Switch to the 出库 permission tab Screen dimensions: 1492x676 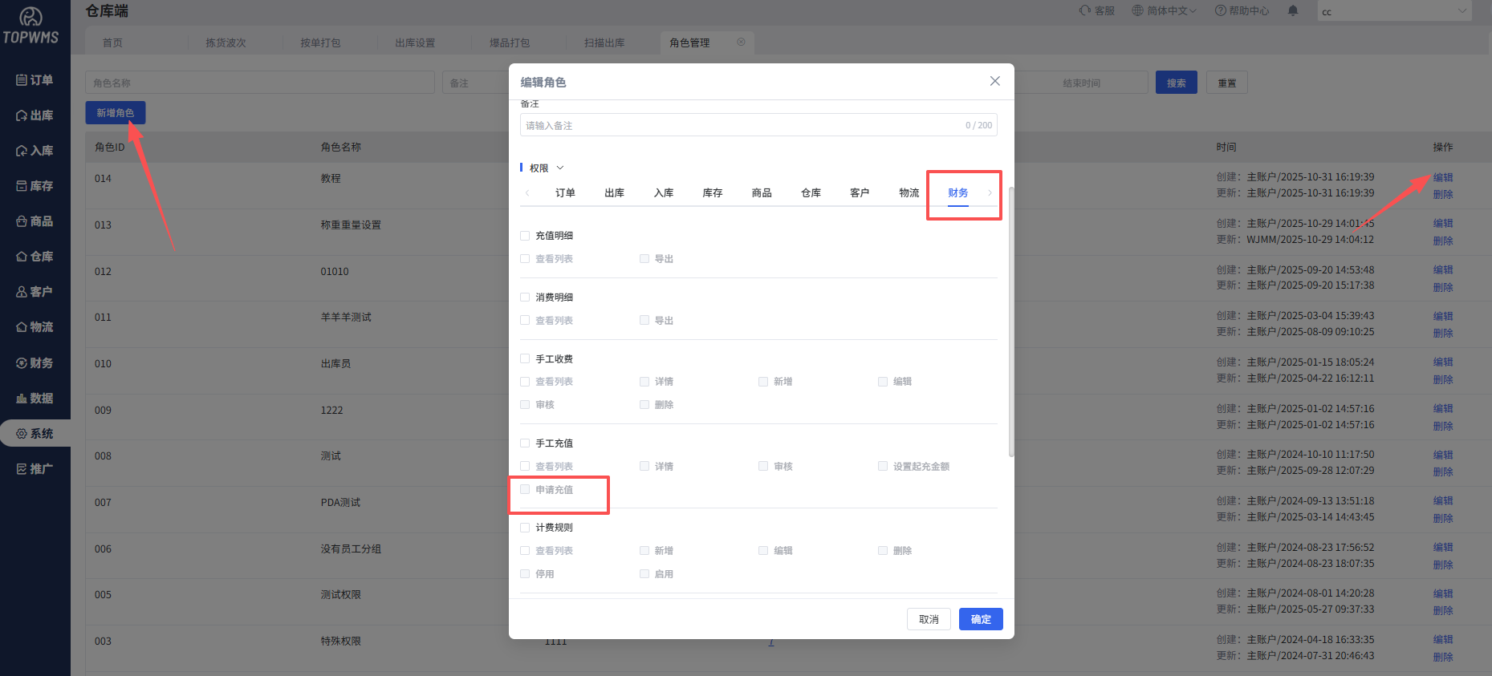pos(614,192)
